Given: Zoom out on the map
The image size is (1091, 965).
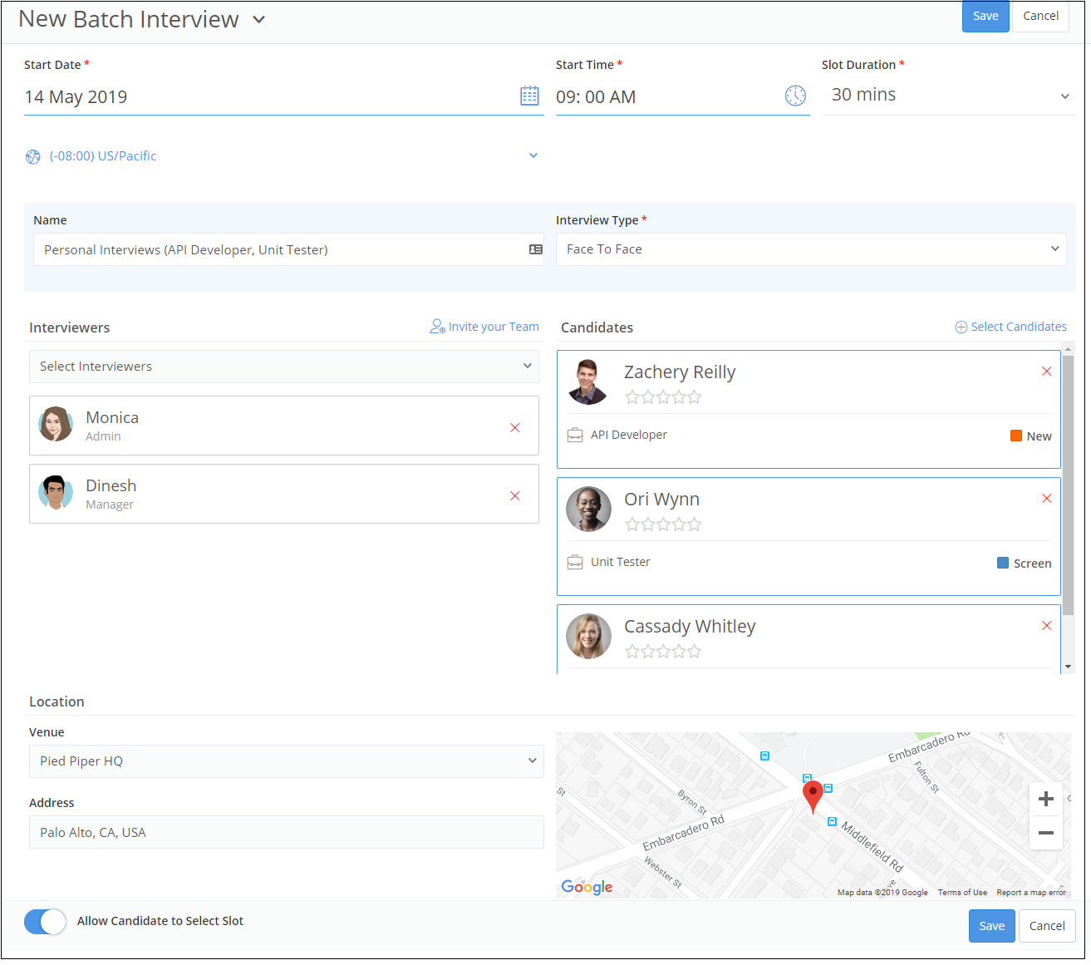Looking at the screenshot, I should (1045, 832).
